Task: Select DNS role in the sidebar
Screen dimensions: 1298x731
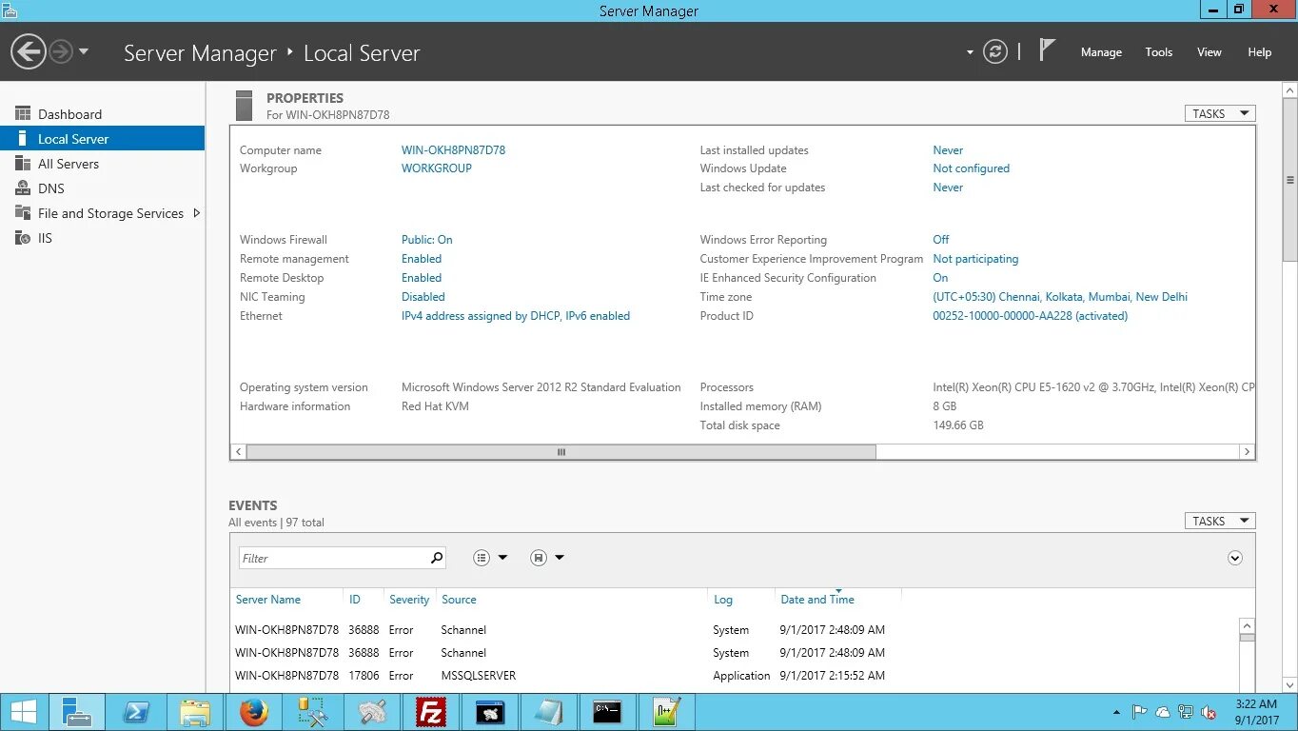Action: coord(103,188)
